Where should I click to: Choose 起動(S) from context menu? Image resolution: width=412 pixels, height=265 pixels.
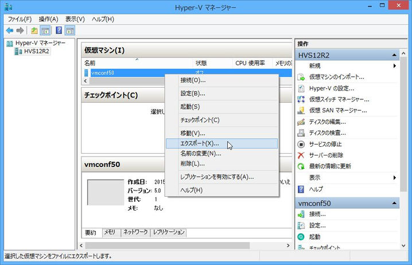click(221, 107)
